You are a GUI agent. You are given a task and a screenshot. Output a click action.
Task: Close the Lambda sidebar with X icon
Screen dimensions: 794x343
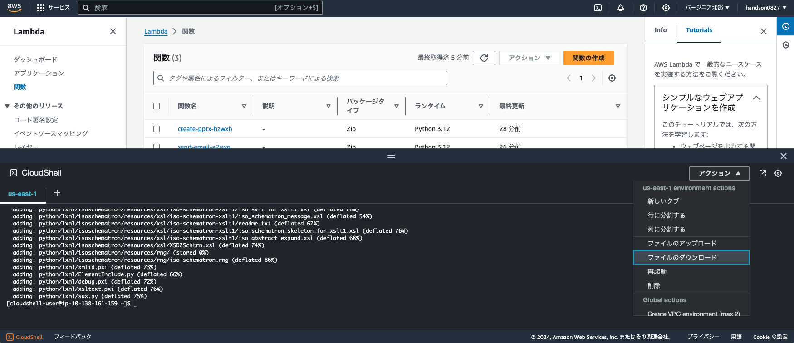pos(113,31)
